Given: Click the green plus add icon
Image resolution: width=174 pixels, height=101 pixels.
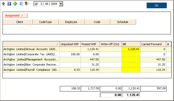Looking at the screenshot, I should [15, 4].
